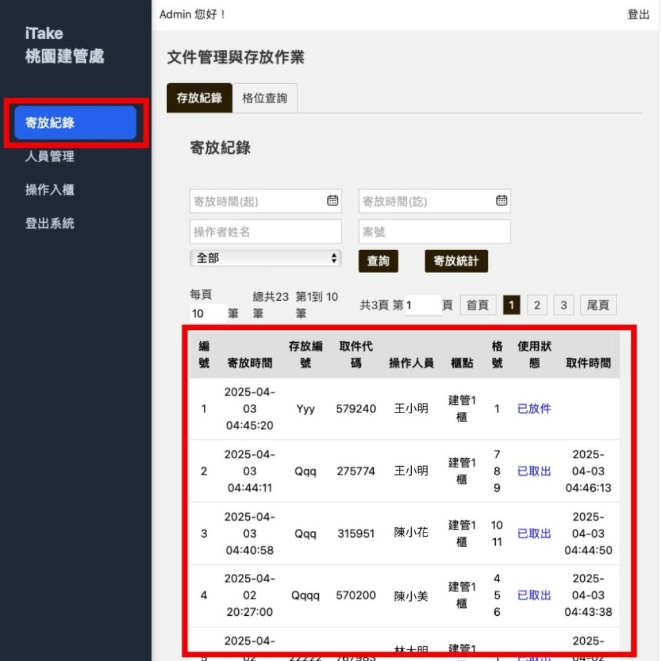Click 登出系統 in the sidebar
The height and width of the screenshot is (661, 661).
[50, 223]
